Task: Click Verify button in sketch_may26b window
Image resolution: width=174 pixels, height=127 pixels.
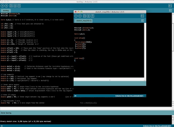Action: click(76, 16)
